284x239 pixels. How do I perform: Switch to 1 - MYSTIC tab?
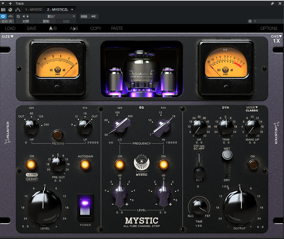click(34, 10)
